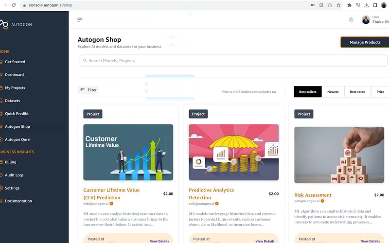Sort by Best rated
The image size is (389, 243).
point(357,92)
